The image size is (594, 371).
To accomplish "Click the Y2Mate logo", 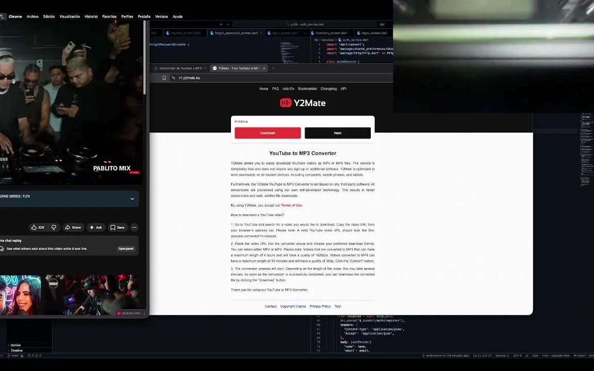I will tap(303, 103).
